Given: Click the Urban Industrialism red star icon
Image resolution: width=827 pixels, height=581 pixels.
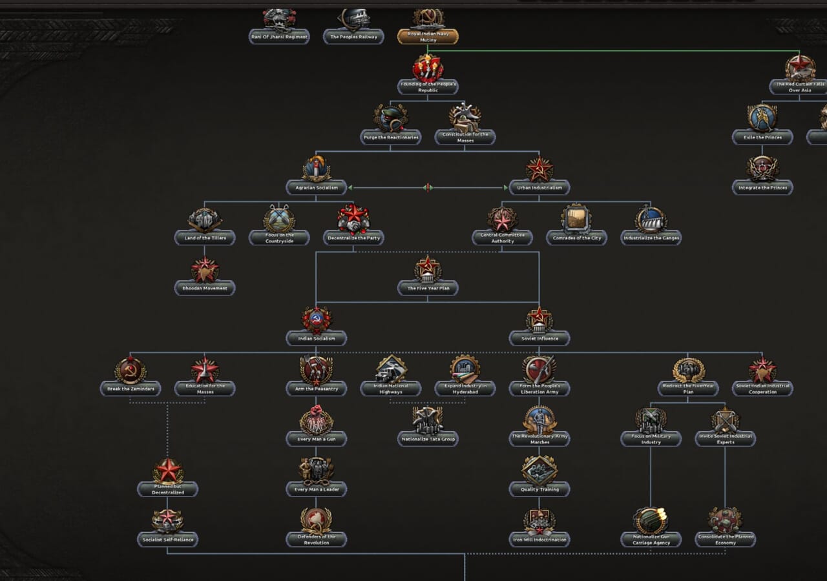Looking at the screenshot, I should 539,169.
